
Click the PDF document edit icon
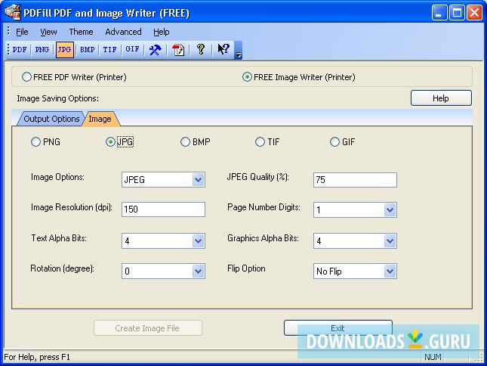pos(178,50)
